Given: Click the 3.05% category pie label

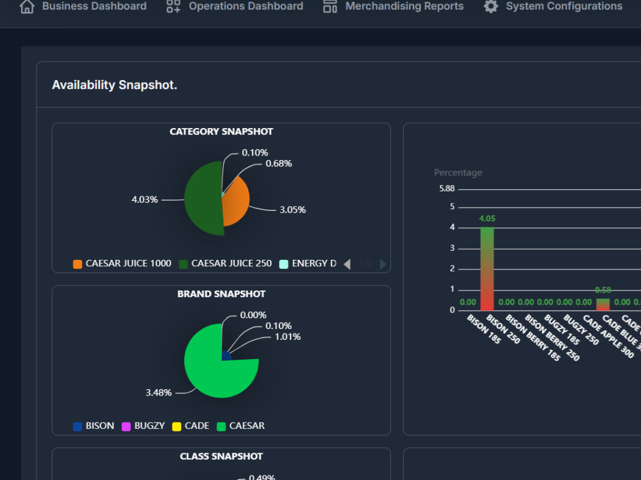Looking at the screenshot, I should pos(293,210).
